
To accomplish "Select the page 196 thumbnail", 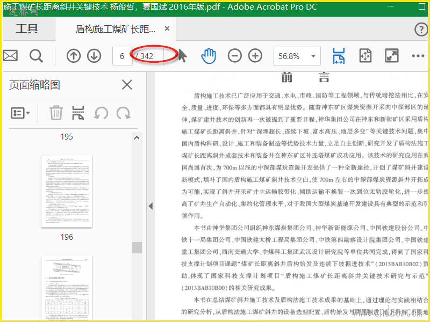I will point(67,192).
